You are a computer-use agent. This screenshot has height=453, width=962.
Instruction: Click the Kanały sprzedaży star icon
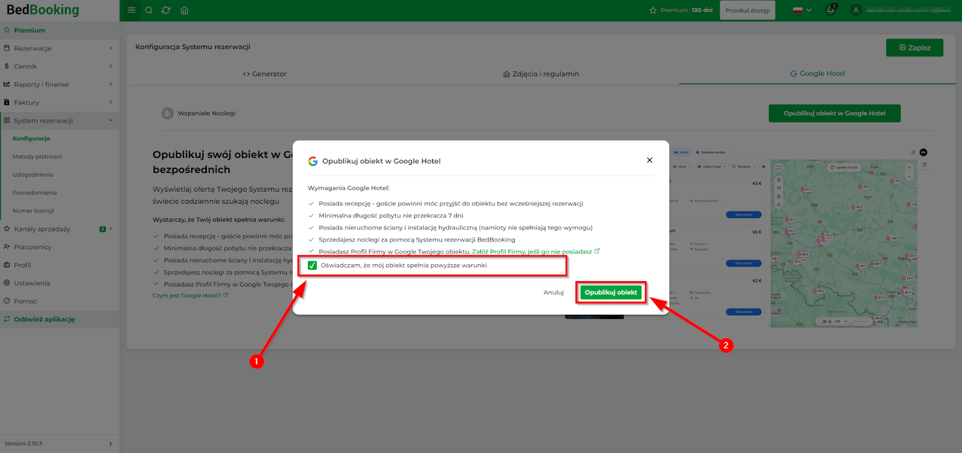point(7,229)
